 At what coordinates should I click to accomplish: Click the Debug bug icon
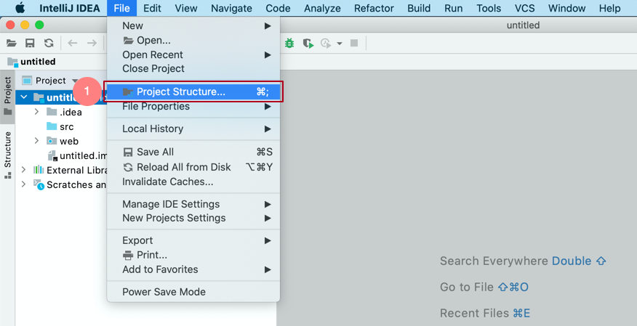(289, 43)
